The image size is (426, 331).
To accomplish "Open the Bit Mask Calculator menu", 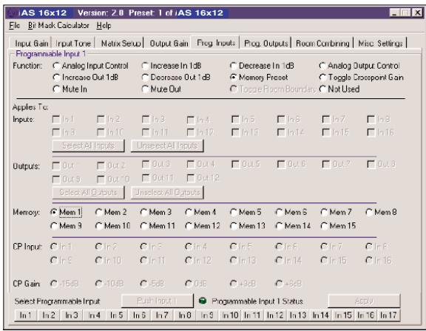I will tap(58, 26).
